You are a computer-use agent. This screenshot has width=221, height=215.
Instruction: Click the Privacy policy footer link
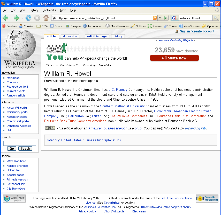(87, 211)
